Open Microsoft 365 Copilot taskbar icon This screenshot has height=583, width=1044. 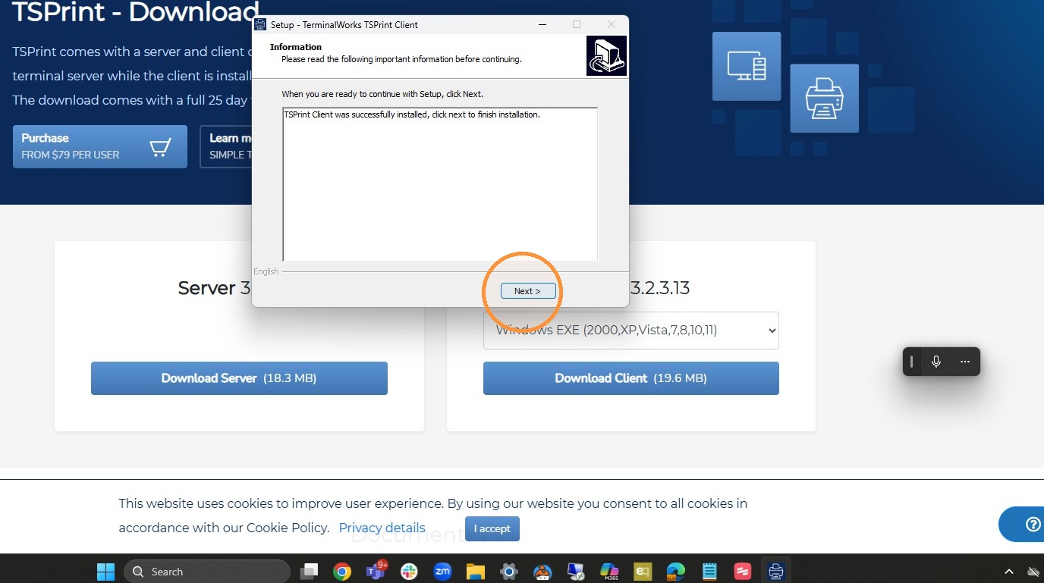tap(609, 572)
